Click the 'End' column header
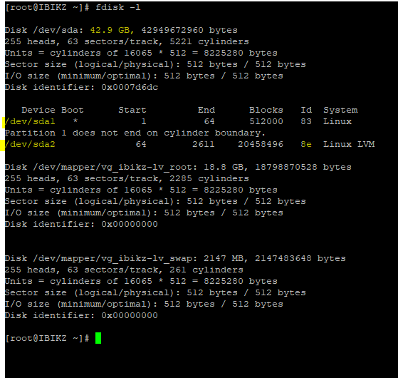This screenshot has height=378, width=398. [x=206, y=110]
